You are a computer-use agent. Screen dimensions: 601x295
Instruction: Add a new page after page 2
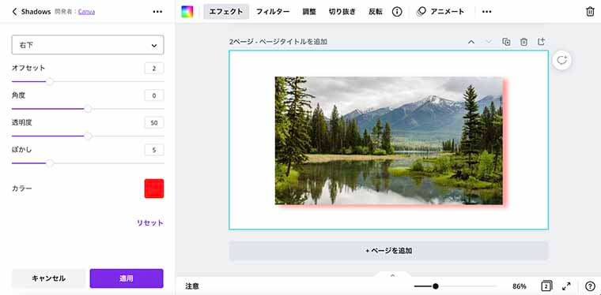pos(541,42)
